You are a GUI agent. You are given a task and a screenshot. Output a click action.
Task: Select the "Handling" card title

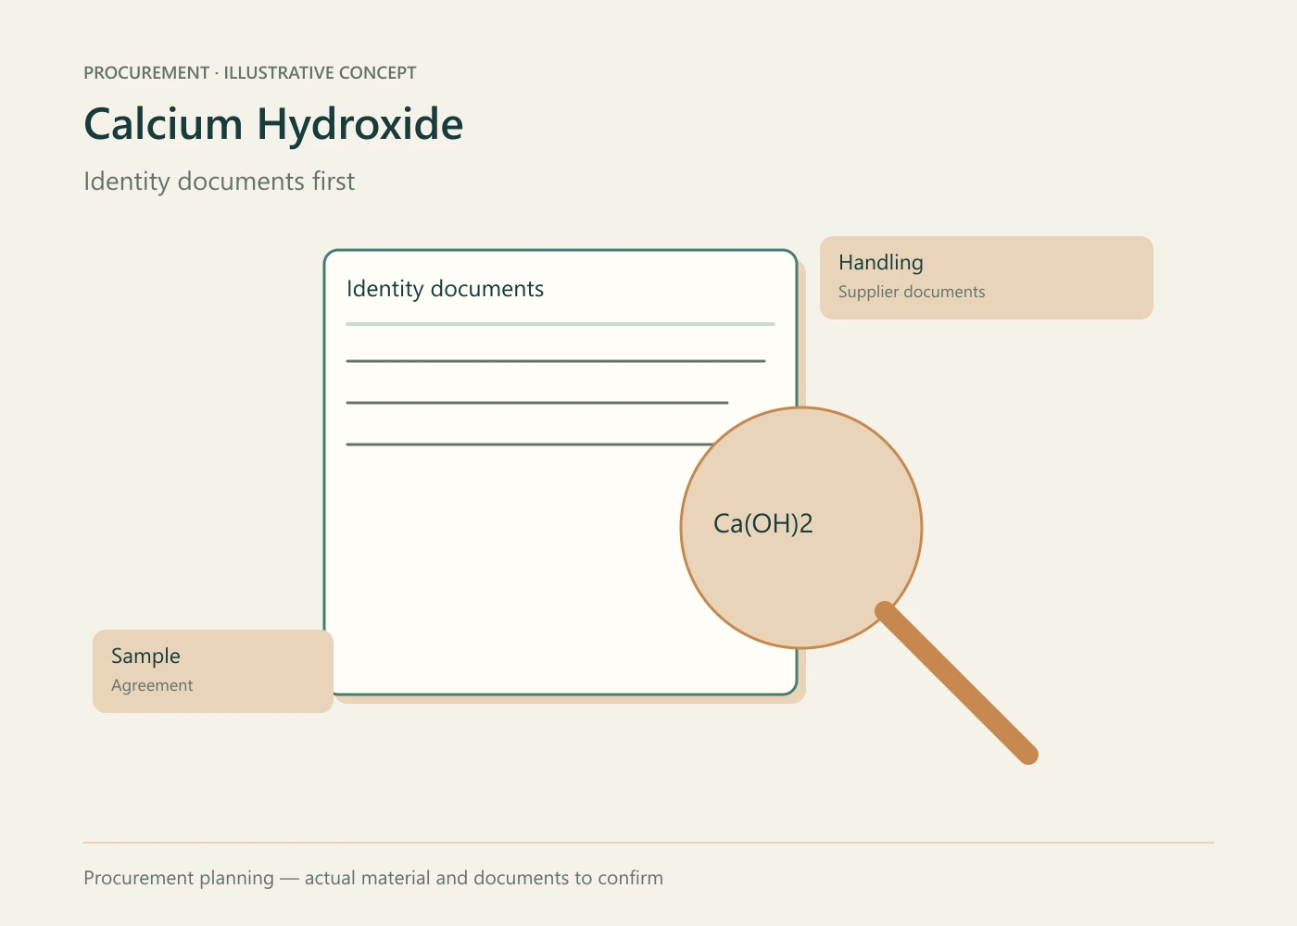click(881, 263)
